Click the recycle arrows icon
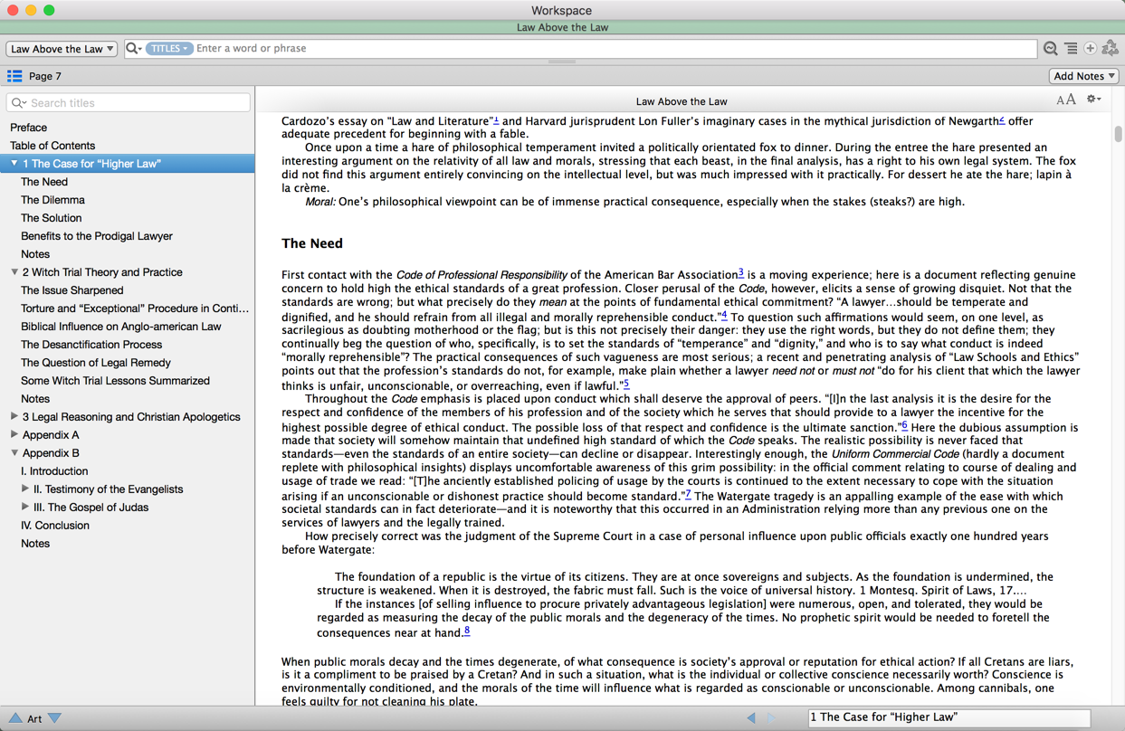The width and height of the screenshot is (1125, 731). coord(1110,48)
